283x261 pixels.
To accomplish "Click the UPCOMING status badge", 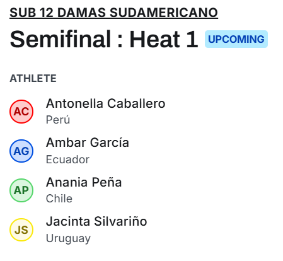I will coord(236,39).
